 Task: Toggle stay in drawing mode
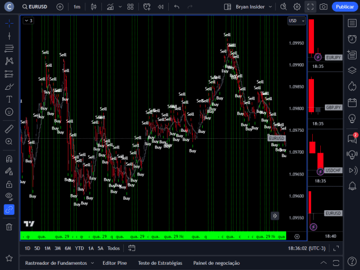click(9, 172)
